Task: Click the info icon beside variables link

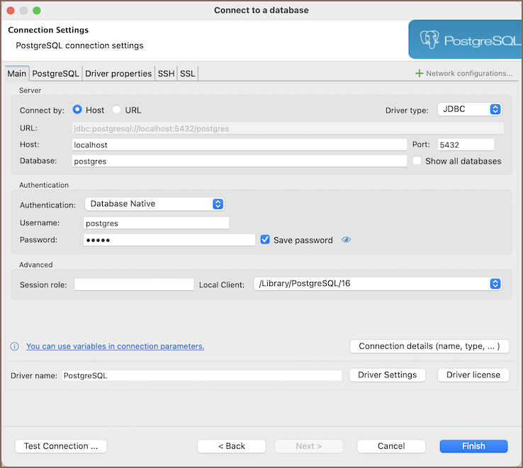Action: click(14, 347)
